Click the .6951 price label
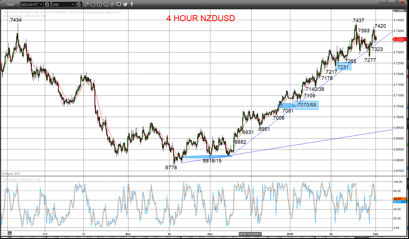The image size is (409, 239). coord(264,129)
